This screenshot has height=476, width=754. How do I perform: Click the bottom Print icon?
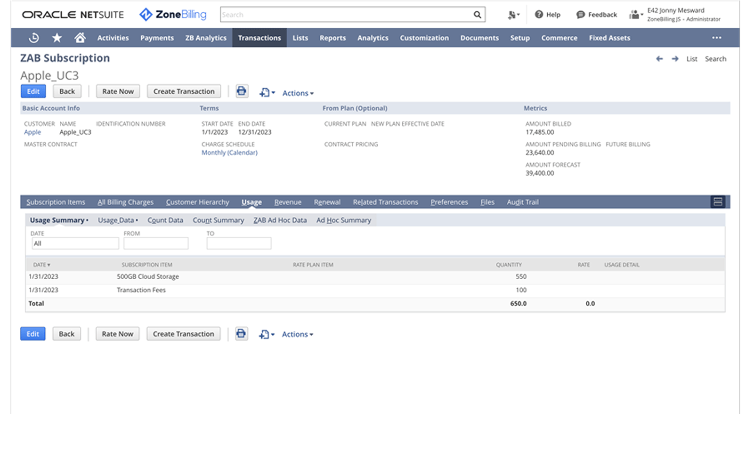pos(241,334)
